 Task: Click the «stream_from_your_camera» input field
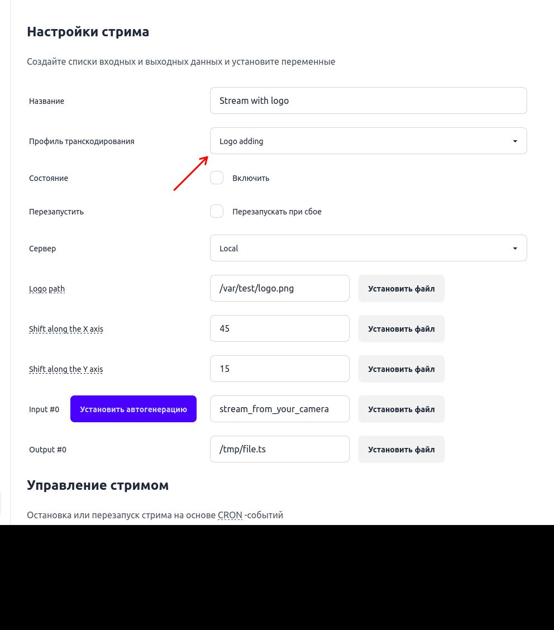pos(279,409)
